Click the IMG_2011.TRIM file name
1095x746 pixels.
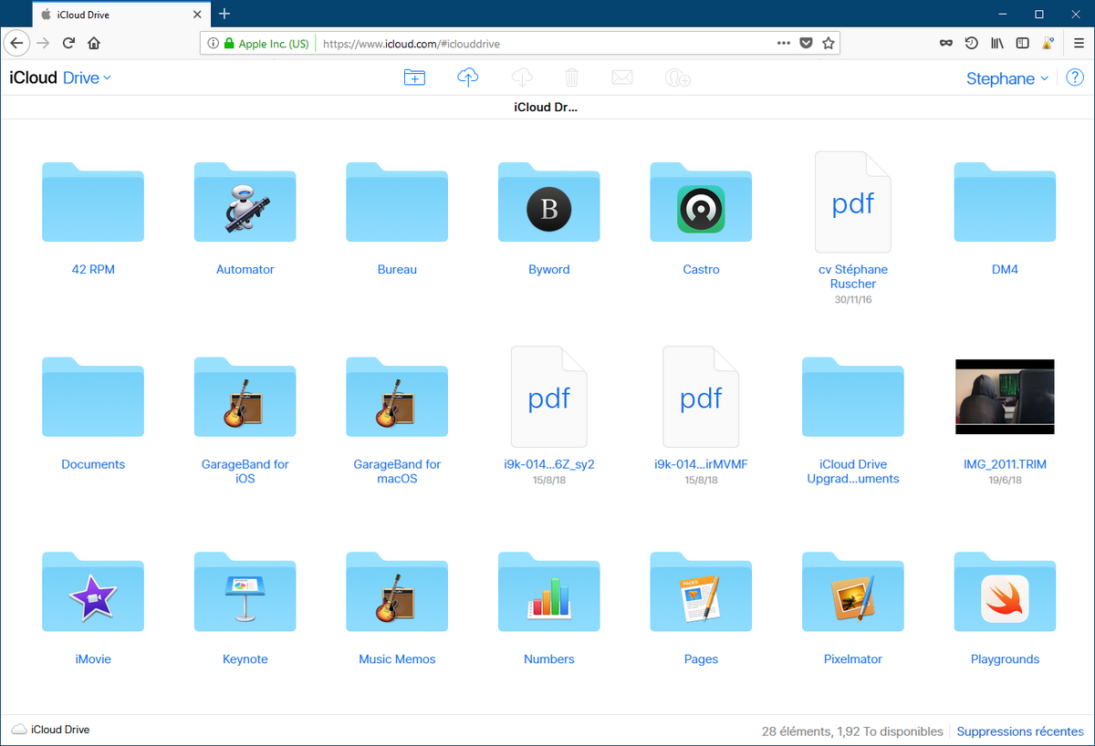tap(1005, 465)
